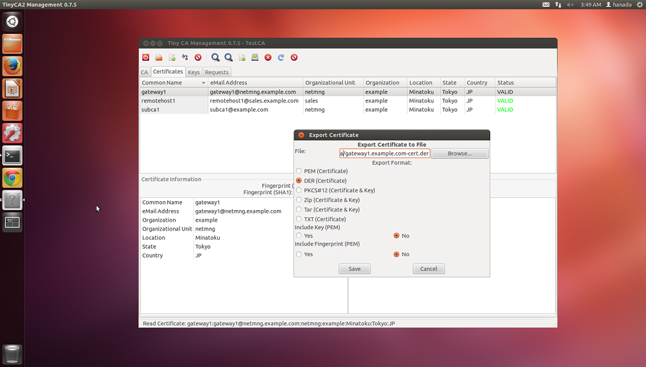Click the Revoke red X toolbar icon
646x367 pixels.
tap(268, 58)
